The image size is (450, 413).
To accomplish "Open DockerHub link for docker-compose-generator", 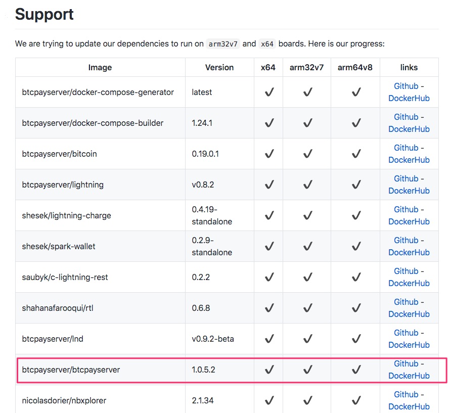I will (409, 98).
